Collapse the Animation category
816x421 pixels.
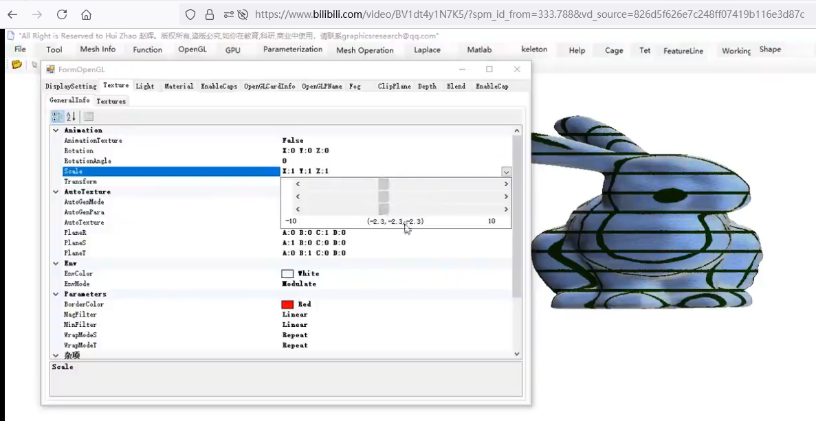click(x=56, y=130)
